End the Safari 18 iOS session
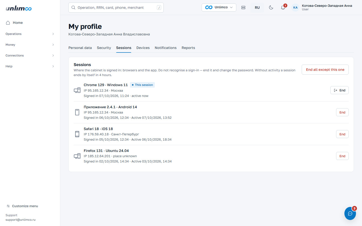The width and height of the screenshot is (362, 226). pos(342,134)
